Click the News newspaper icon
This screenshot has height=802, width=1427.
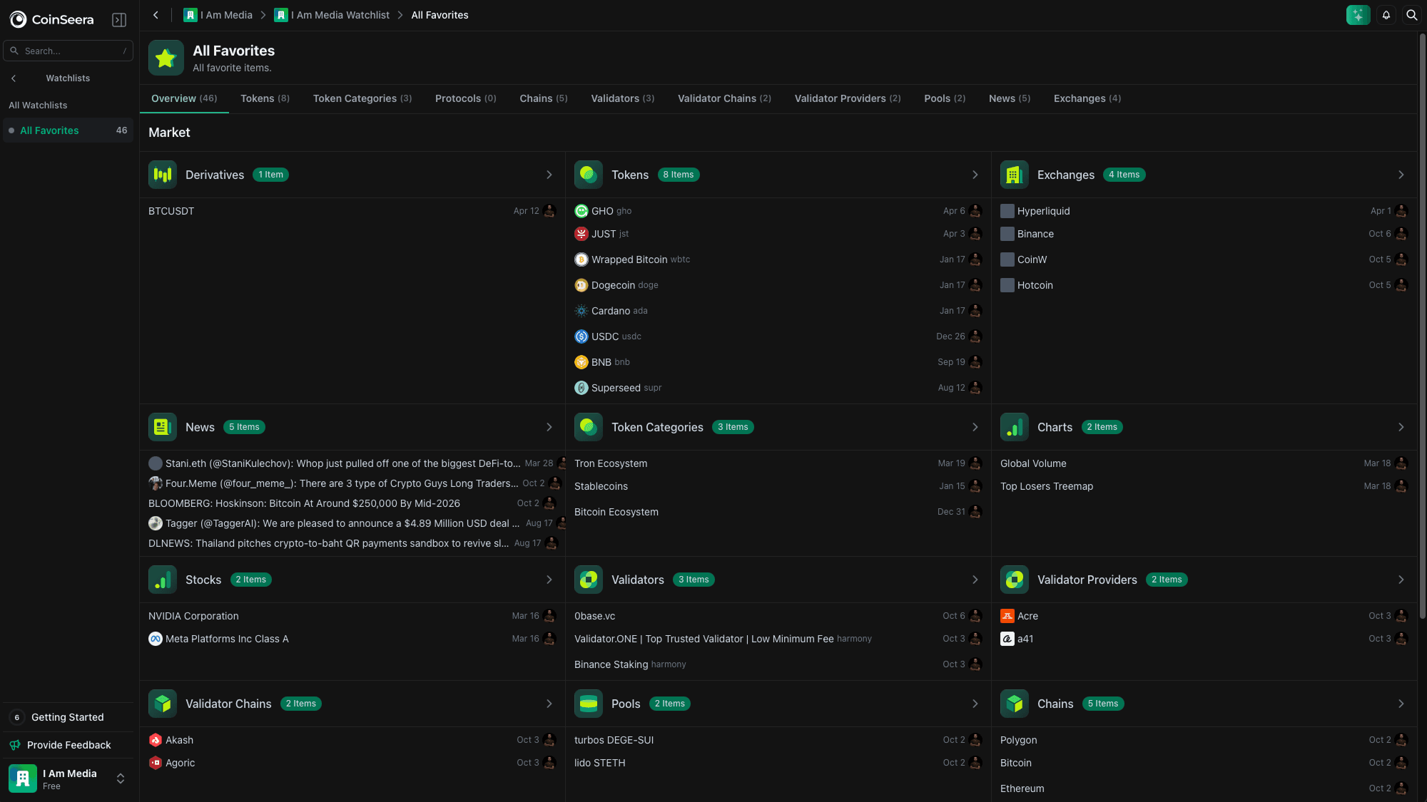point(163,427)
